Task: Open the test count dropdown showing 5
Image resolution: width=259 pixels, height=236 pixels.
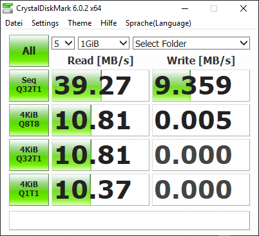Action: [63, 43]
